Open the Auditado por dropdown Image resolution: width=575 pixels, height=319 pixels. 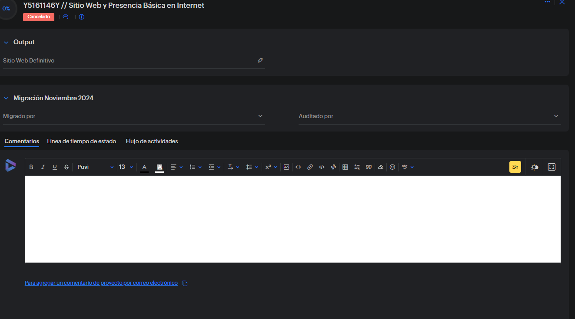coord(429,116)
